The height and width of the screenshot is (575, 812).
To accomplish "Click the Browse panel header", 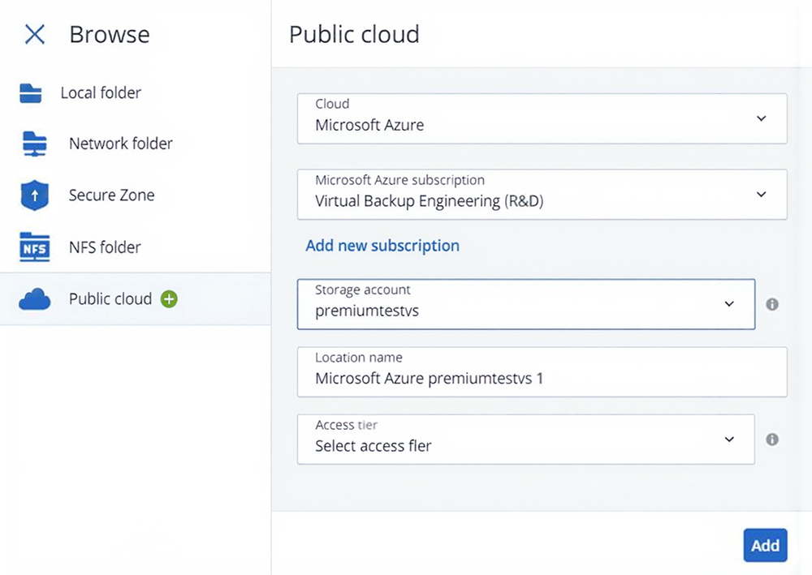I will pos(110,34).
